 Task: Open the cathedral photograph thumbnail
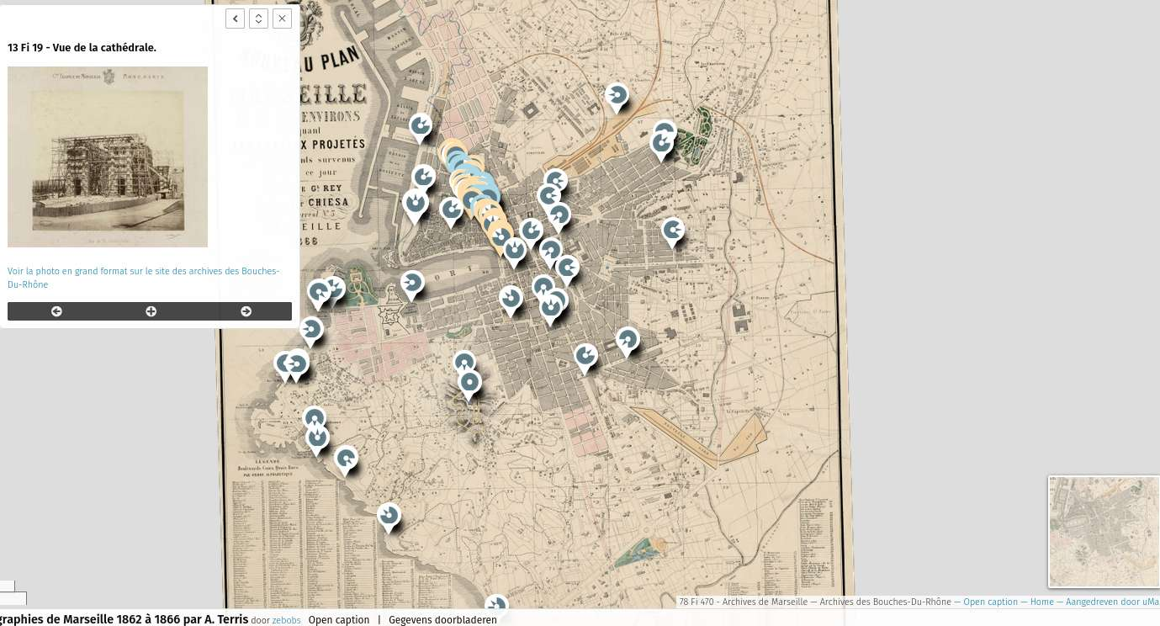[x=108, y=156]
